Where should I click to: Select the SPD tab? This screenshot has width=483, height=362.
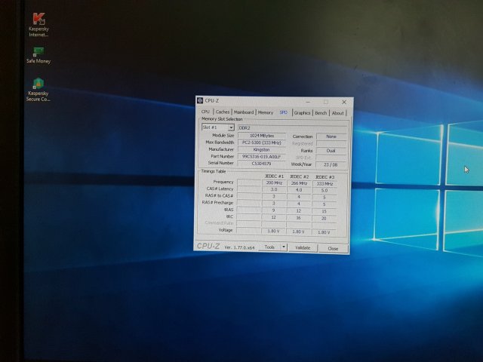(284, 112)
